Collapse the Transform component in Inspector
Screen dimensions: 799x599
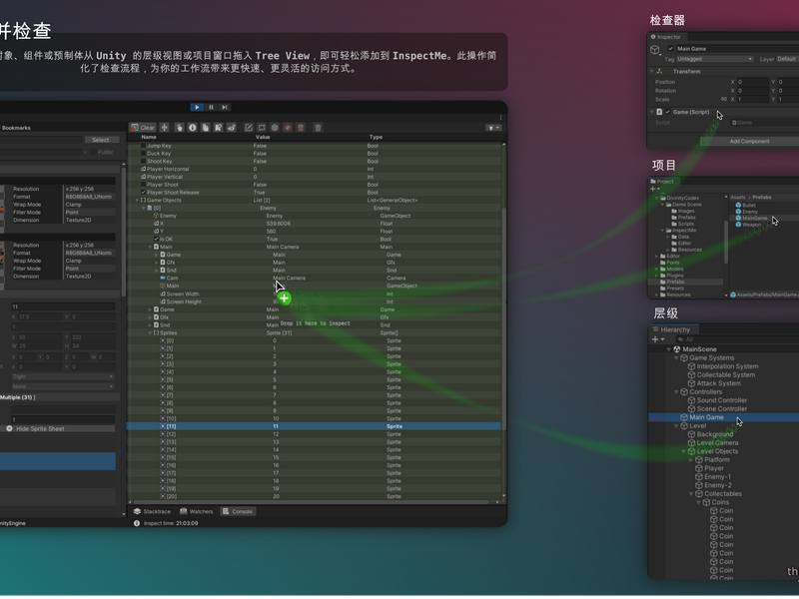coord(652,72)
